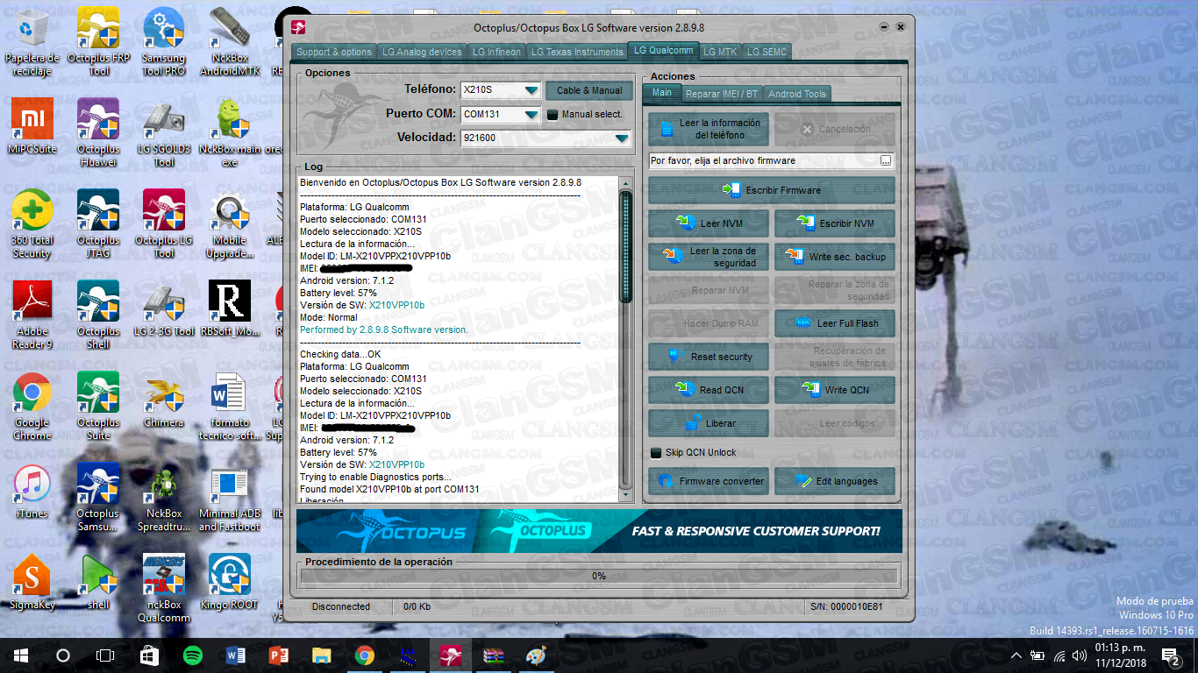
Task: Open the formato tecnico Word document icon
Action: click(x=230, y=406)
